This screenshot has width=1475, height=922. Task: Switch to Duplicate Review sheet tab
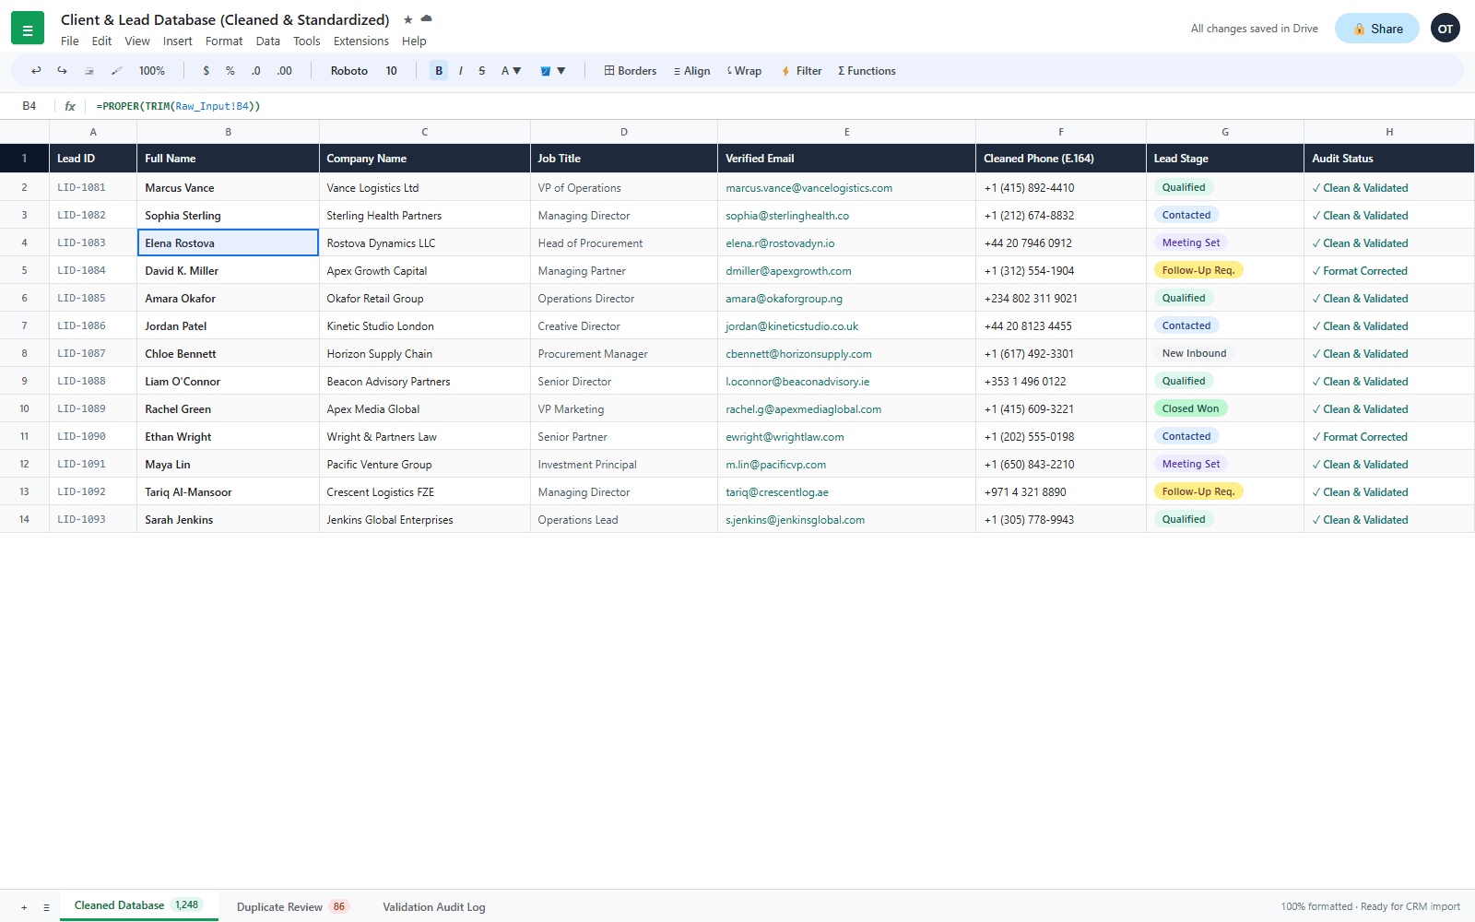[292, 907]
